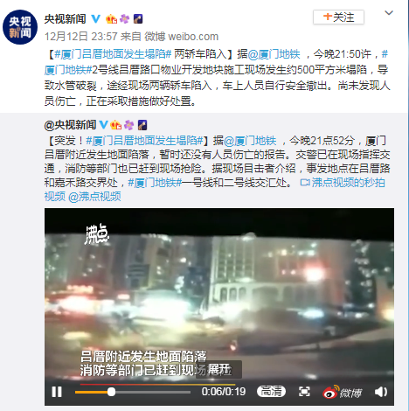Click the crown badge icon next to 央视新闻 header
409x411 pixels.
point(111,19)
